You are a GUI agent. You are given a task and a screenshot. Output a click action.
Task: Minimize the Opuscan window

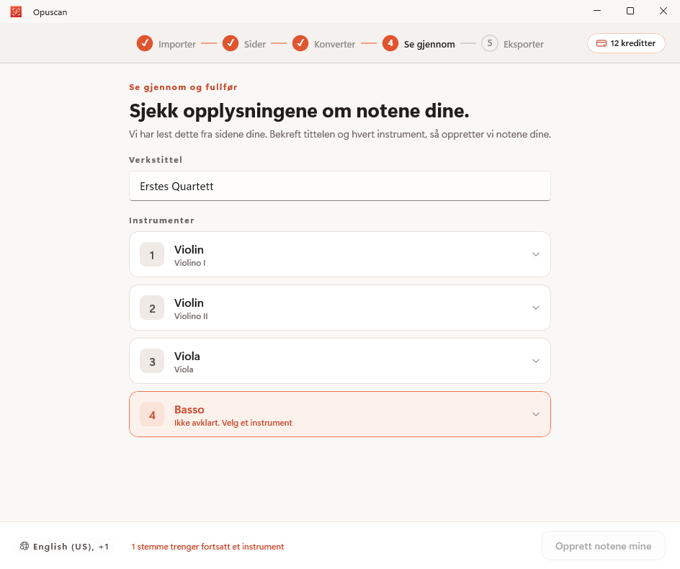[597, 11]
